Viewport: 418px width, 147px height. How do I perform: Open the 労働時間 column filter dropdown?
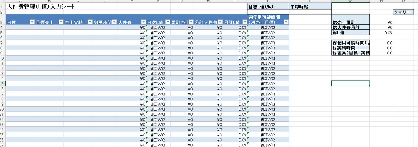pos(115,22)
